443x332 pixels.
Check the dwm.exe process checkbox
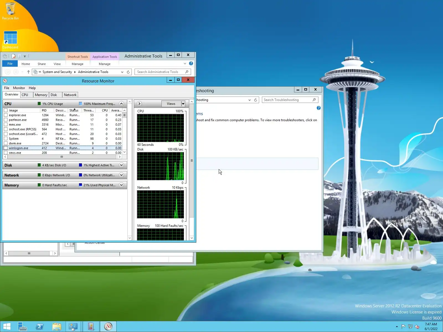(x=6, y=143)
